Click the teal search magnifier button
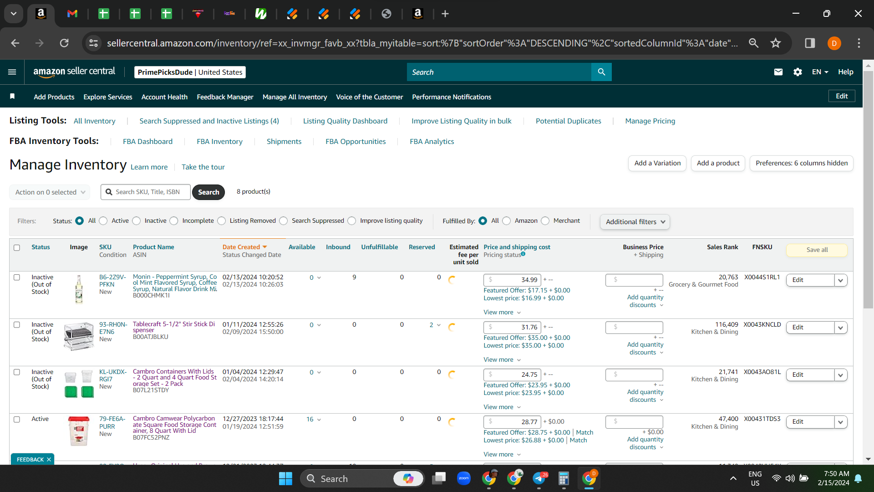This screenshot has height=492, width=874. [x=601, y=72]
